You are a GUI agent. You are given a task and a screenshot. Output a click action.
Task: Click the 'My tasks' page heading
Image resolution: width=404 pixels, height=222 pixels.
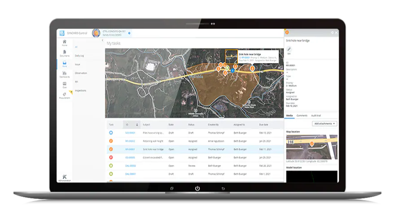pos(114,43)
